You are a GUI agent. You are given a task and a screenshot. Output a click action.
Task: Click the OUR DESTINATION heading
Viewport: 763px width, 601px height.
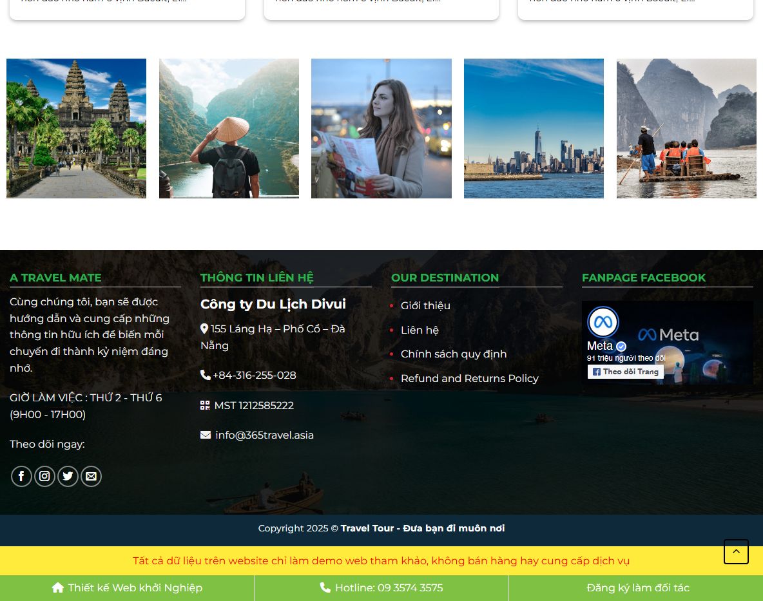point(445,278)
